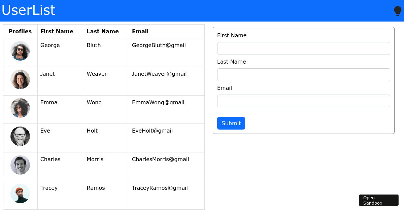
Task: Select Janet Weaver's profile picture
Action: pos(20,79)
